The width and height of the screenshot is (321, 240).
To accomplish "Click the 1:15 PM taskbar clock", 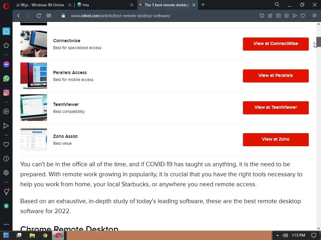I will [x=298, y=235].
